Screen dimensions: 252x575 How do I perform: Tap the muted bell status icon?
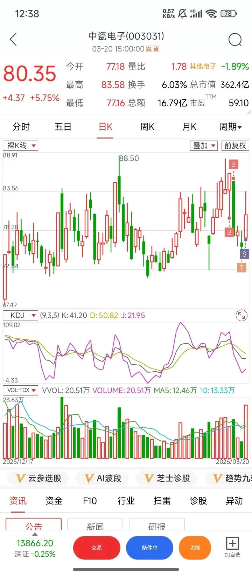182,14
